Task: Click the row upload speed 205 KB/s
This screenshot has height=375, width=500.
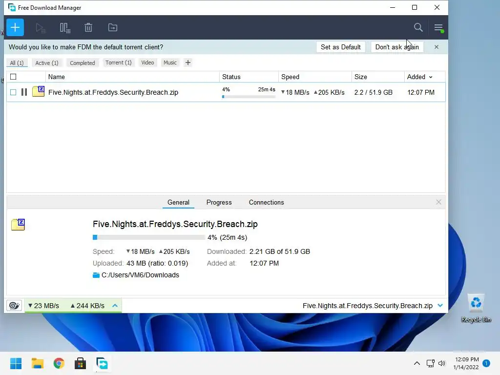Action: [329, 92]
